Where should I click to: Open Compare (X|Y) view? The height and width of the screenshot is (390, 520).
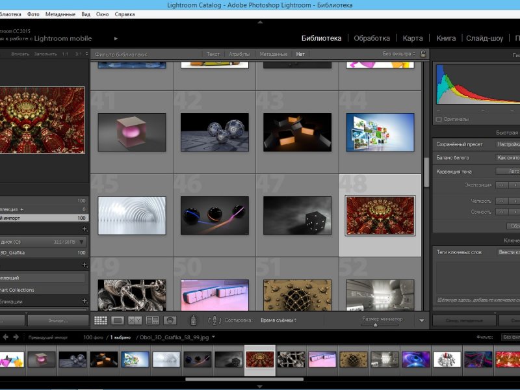click(135, 320)
